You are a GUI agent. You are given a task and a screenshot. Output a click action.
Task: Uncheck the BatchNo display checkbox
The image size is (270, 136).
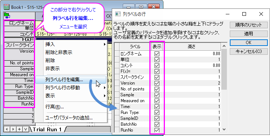(x=157, y=124)
